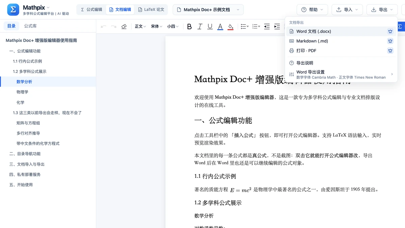Click the undo arrow in toolbar

[x=104, y=26]
